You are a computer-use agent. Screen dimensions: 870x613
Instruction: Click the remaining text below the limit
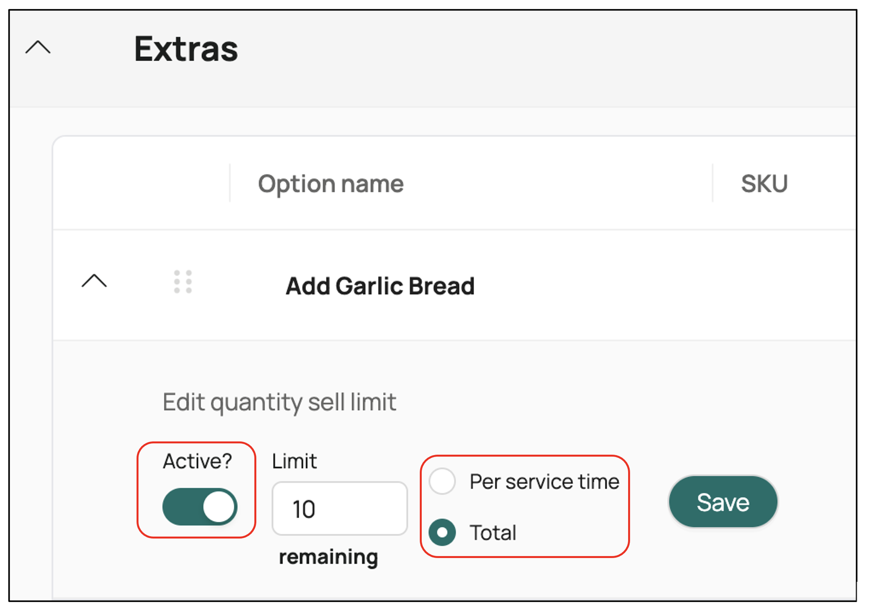pos(328,557)
